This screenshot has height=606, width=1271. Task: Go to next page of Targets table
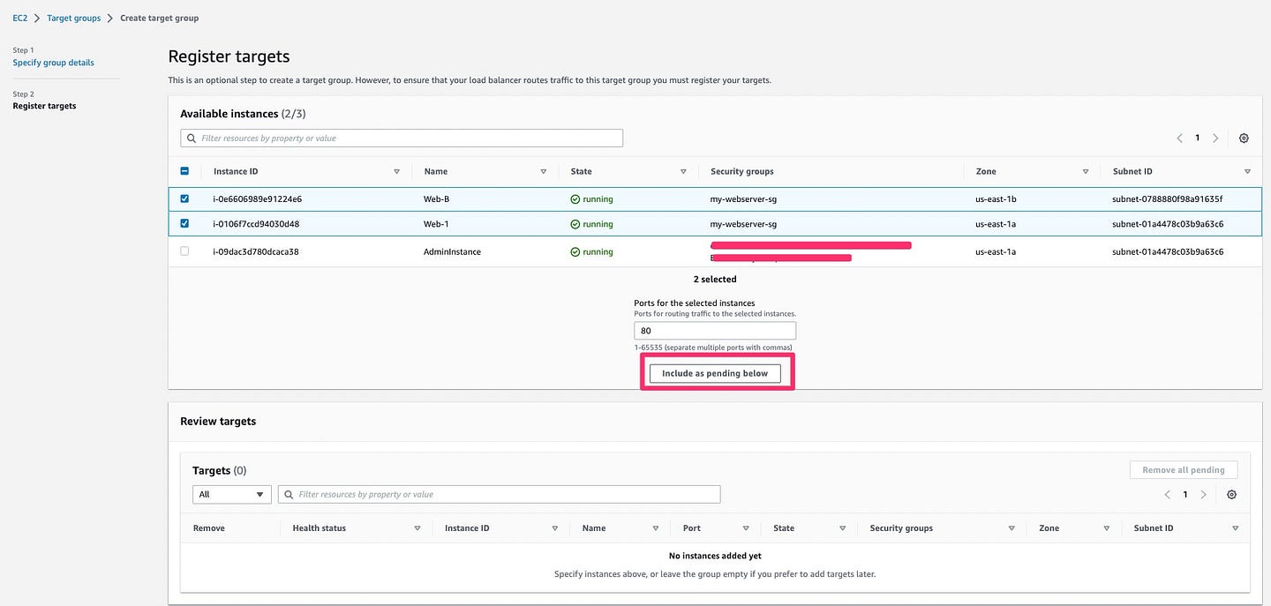[1203, 495]
